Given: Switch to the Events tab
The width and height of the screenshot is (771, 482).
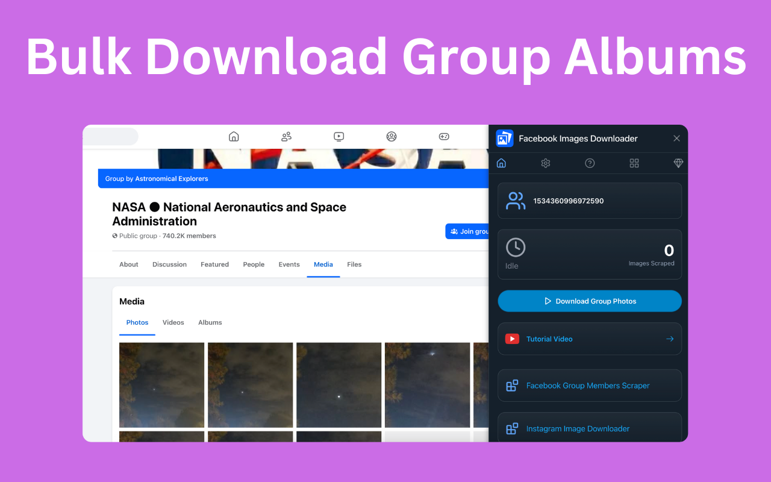Looking at the screenshot, I should (289, 264).
